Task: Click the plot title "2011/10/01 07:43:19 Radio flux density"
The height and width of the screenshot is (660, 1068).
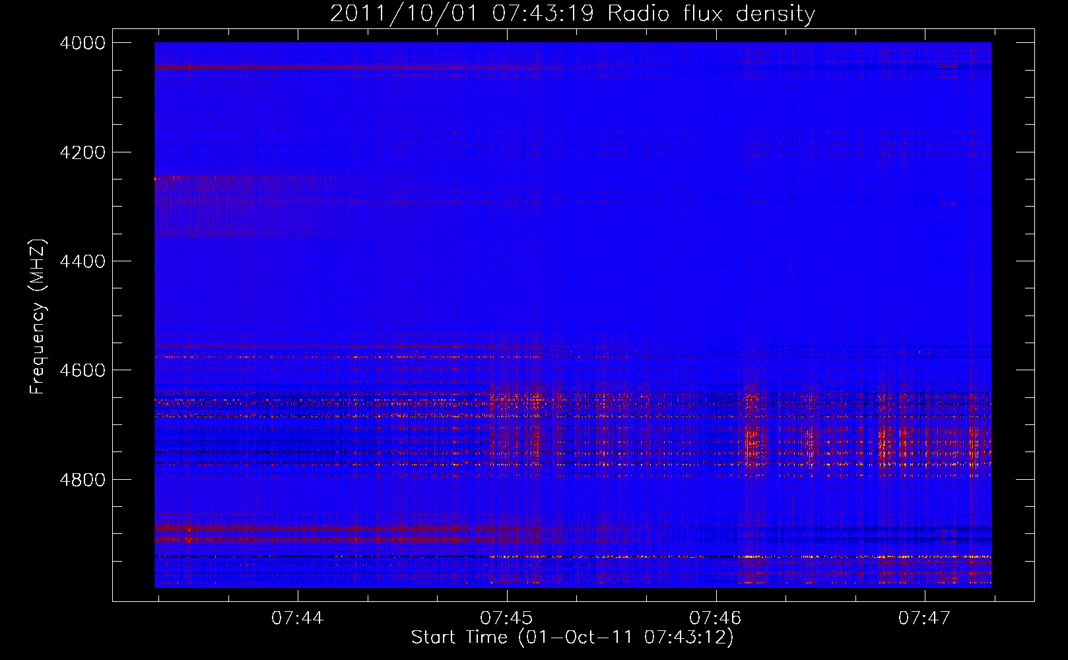Action: [572, 13]
